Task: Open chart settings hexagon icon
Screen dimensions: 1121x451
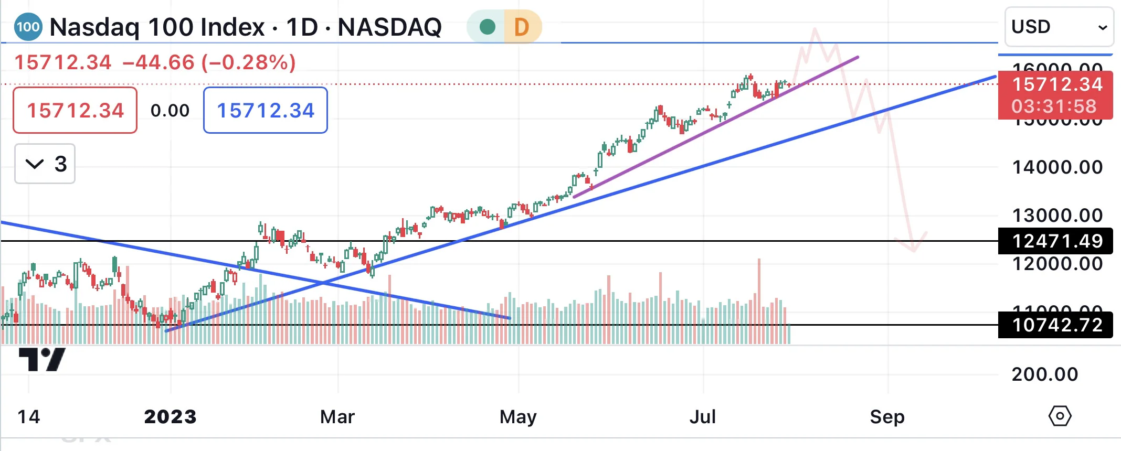Action: click(1060, 416)
